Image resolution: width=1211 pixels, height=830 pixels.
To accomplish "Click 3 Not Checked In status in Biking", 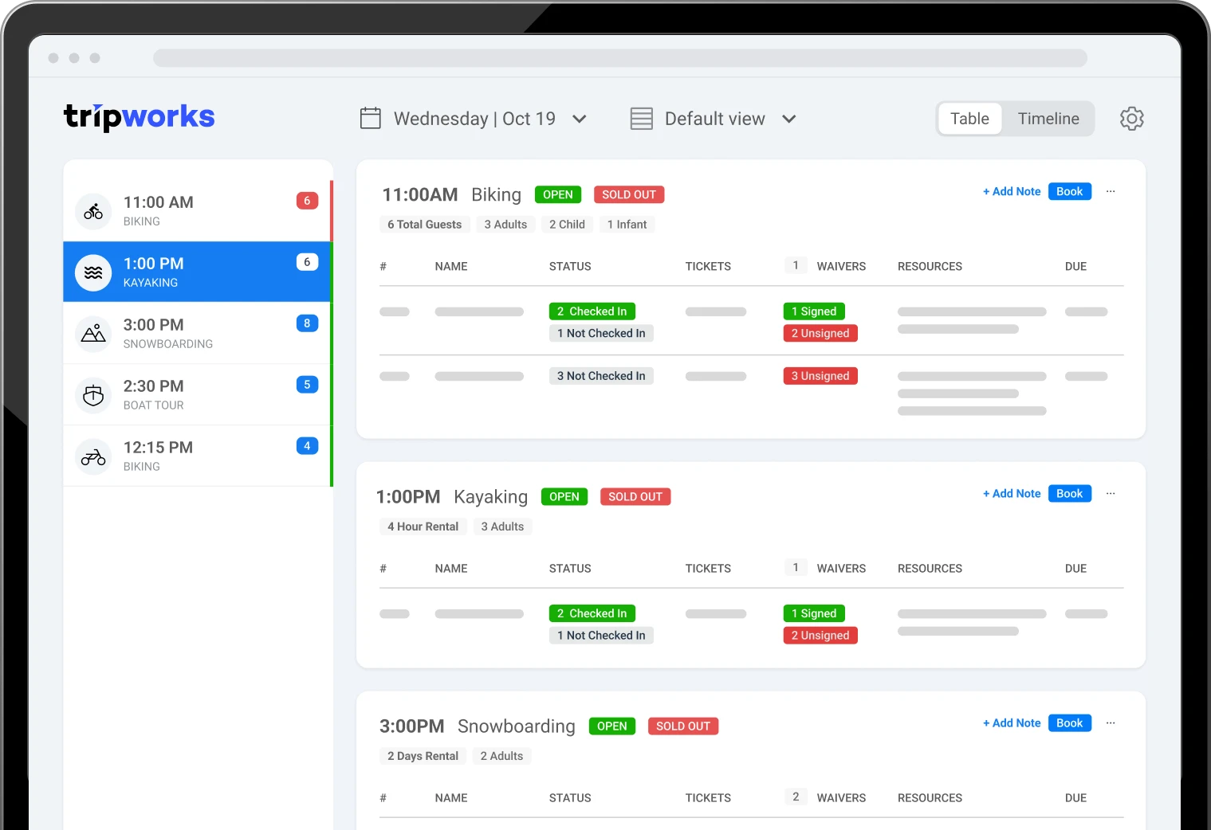I will (x=601, y=376).
